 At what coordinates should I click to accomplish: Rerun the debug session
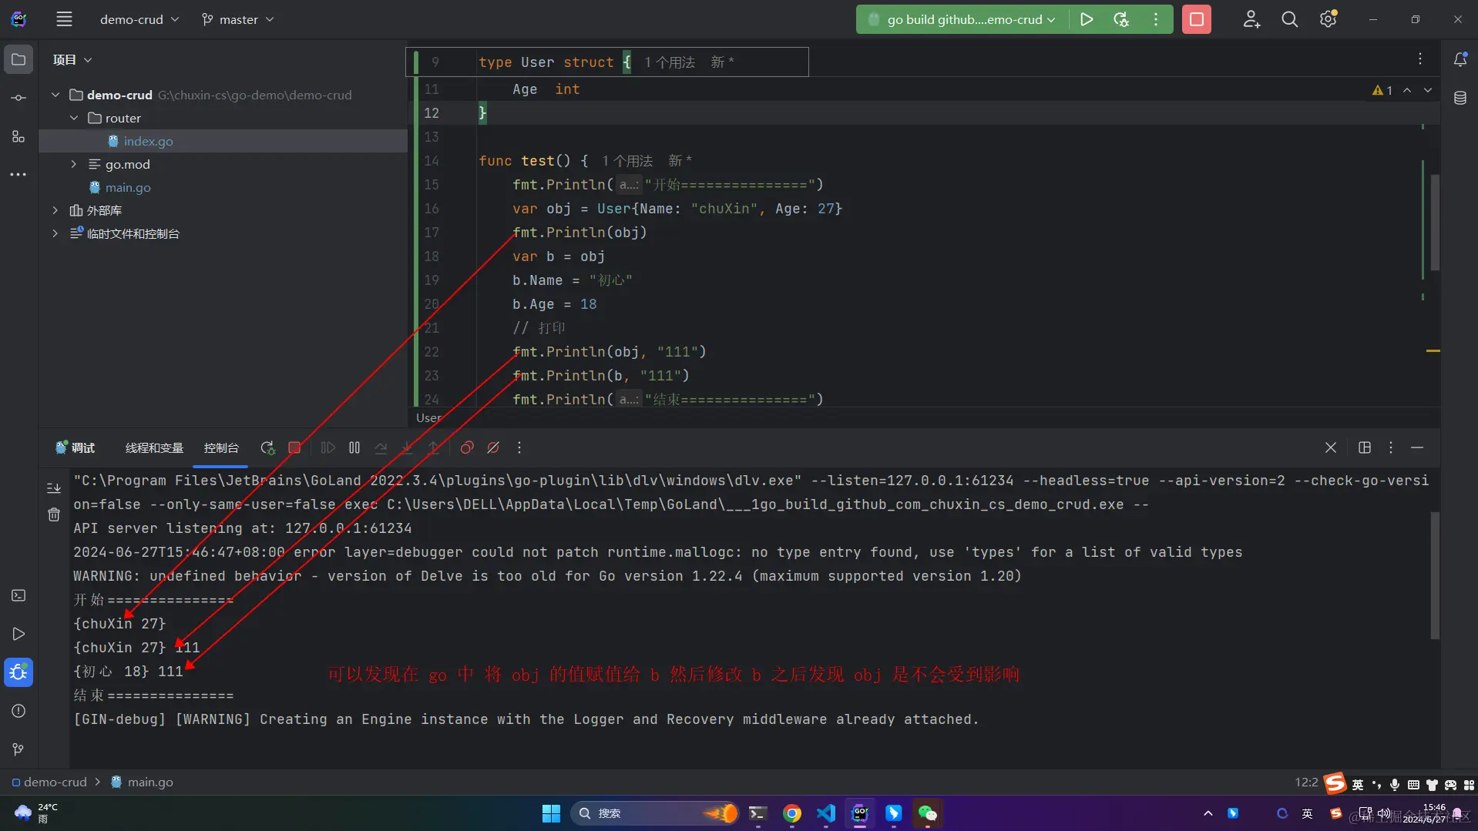tap(267, 447)
